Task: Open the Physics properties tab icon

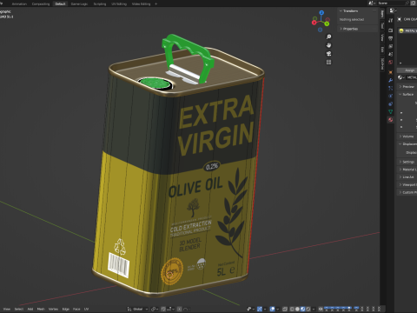Action: (391, 96)
